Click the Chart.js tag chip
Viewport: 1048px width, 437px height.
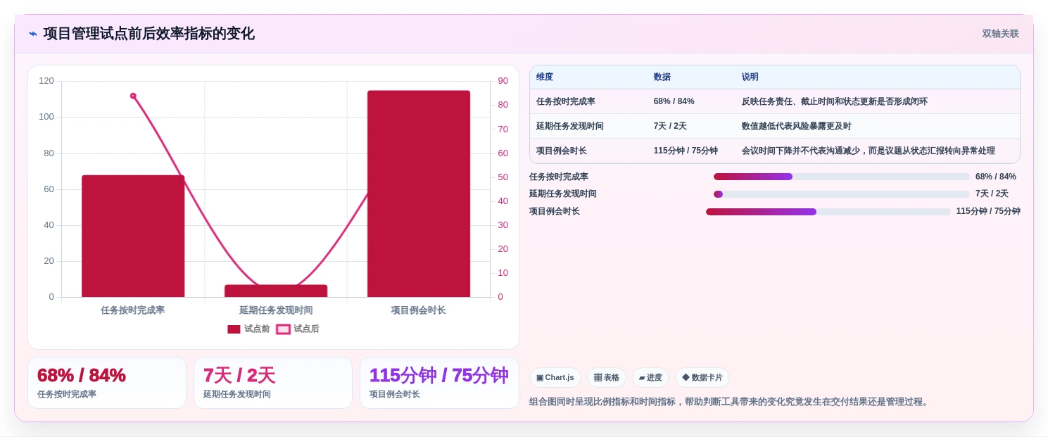(555, 377)
